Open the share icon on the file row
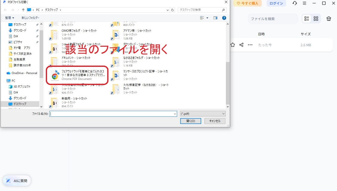This screenshot has width=337, height=191. (241, 45)
